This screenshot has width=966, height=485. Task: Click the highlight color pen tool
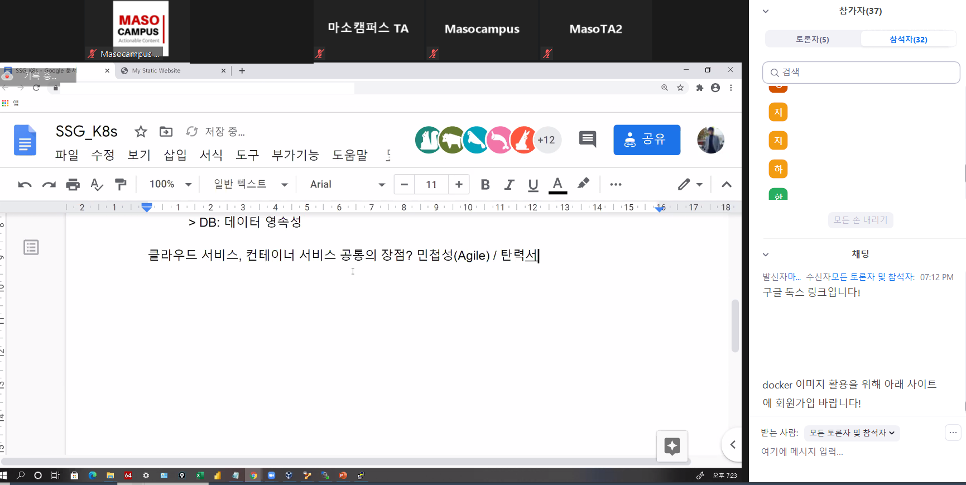click(583, 184)
